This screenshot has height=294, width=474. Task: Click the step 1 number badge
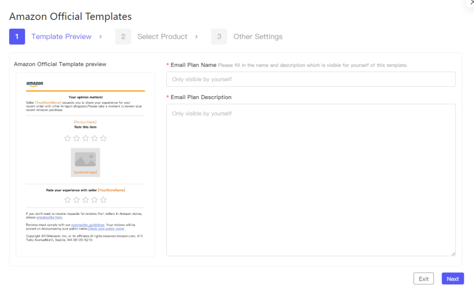click(17, 37)
